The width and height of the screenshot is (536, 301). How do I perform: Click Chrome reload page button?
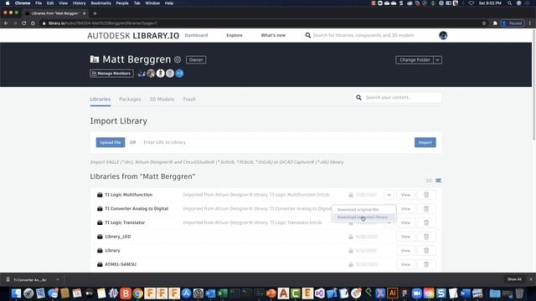(24, 23)
